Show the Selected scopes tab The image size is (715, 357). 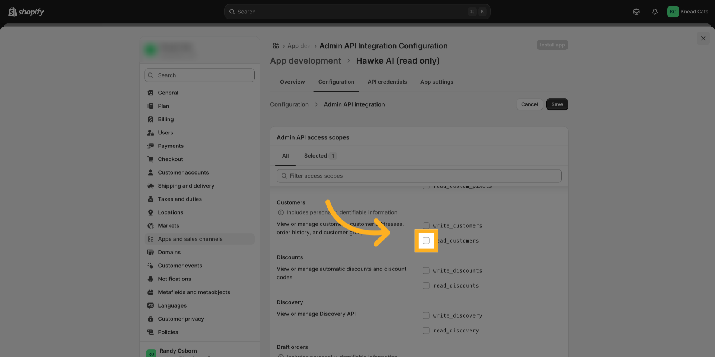tap(320, 156)
